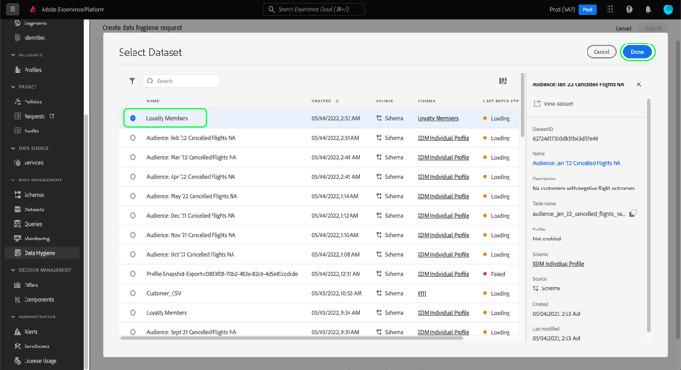Viewport: 681px width, 370px height.
Task: Collapse the Privacy sidebar section
Action: 13,87
